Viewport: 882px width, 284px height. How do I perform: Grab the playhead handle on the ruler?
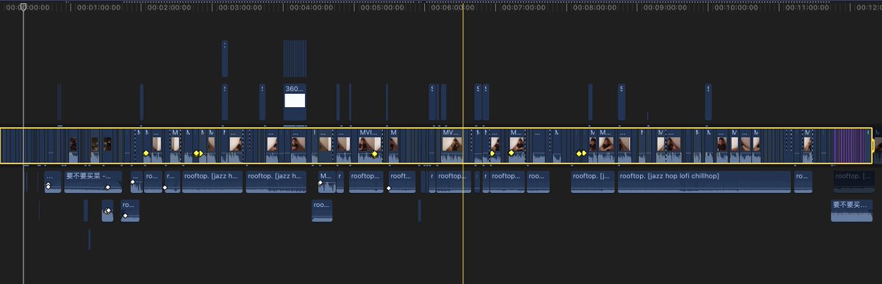click(23, 7)
